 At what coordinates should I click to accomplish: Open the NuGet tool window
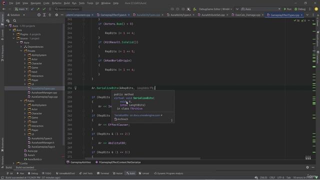(x=118, y=173)
